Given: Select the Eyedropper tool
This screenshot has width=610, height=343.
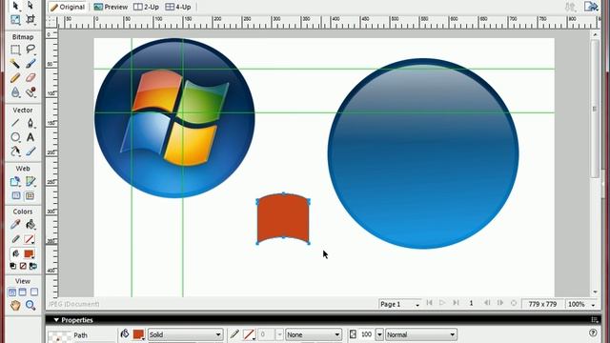Looking at the screenshot, I should tap(15, 225).
